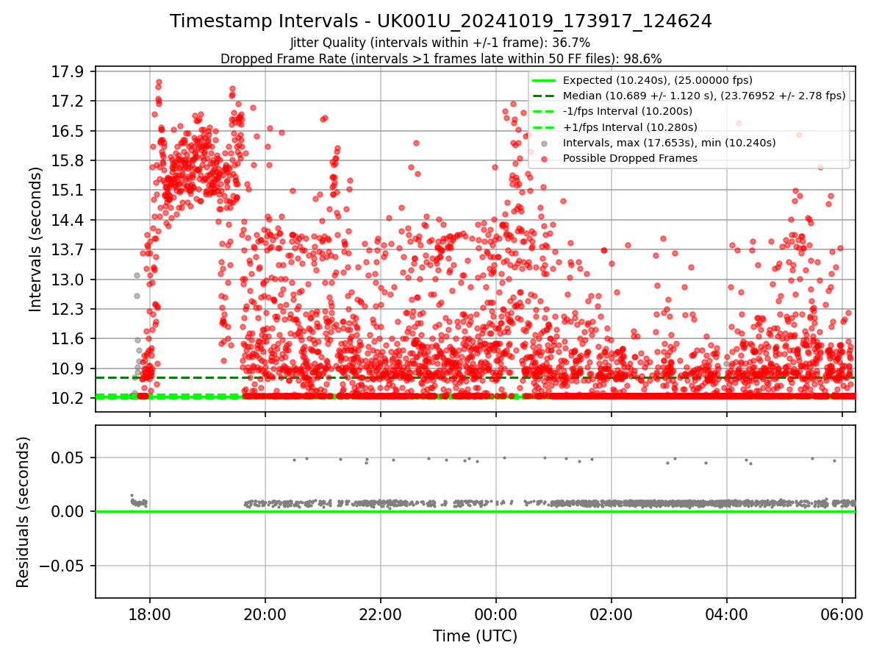
Task: Click the plot title 'Timestamp Intervals - UK001U_20241019_173917_124624'
Action: (441, 21)
